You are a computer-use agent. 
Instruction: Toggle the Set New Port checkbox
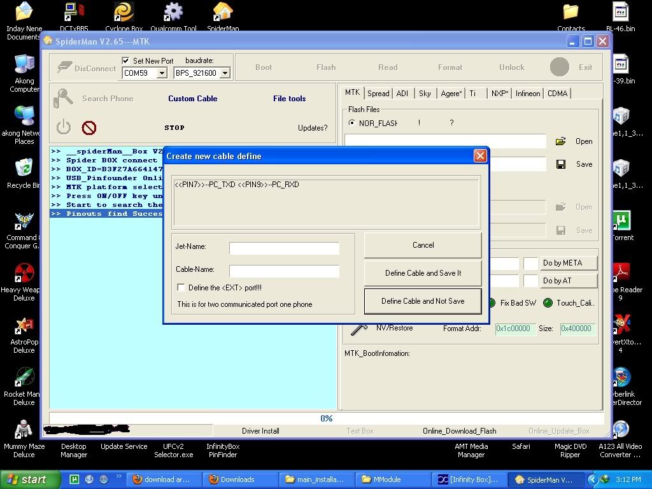click(x=125, y=60)
